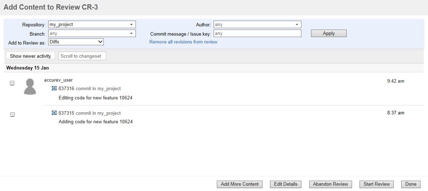The image size is (428, 191).
Task: Check the box for commit 837316
Action: point(12,83)
